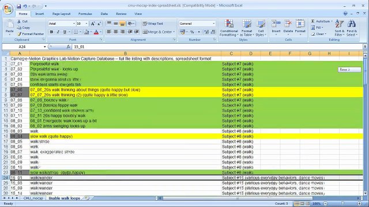
Task: Open the Data tab
Action: pos(104,14)
